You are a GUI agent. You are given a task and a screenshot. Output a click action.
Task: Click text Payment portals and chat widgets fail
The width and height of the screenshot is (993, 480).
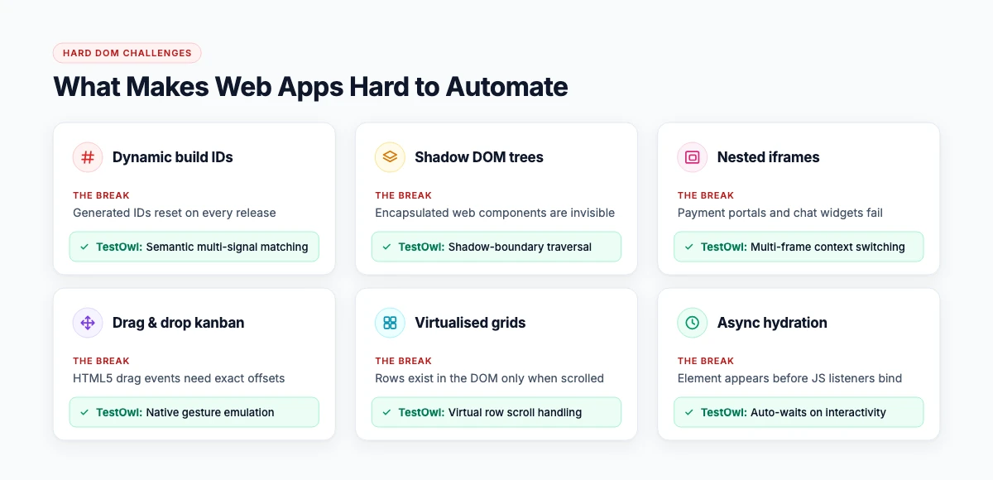pos(780,213)
